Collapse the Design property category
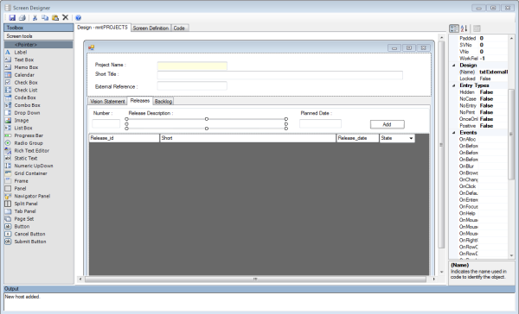519x314 pixels. 454,66
